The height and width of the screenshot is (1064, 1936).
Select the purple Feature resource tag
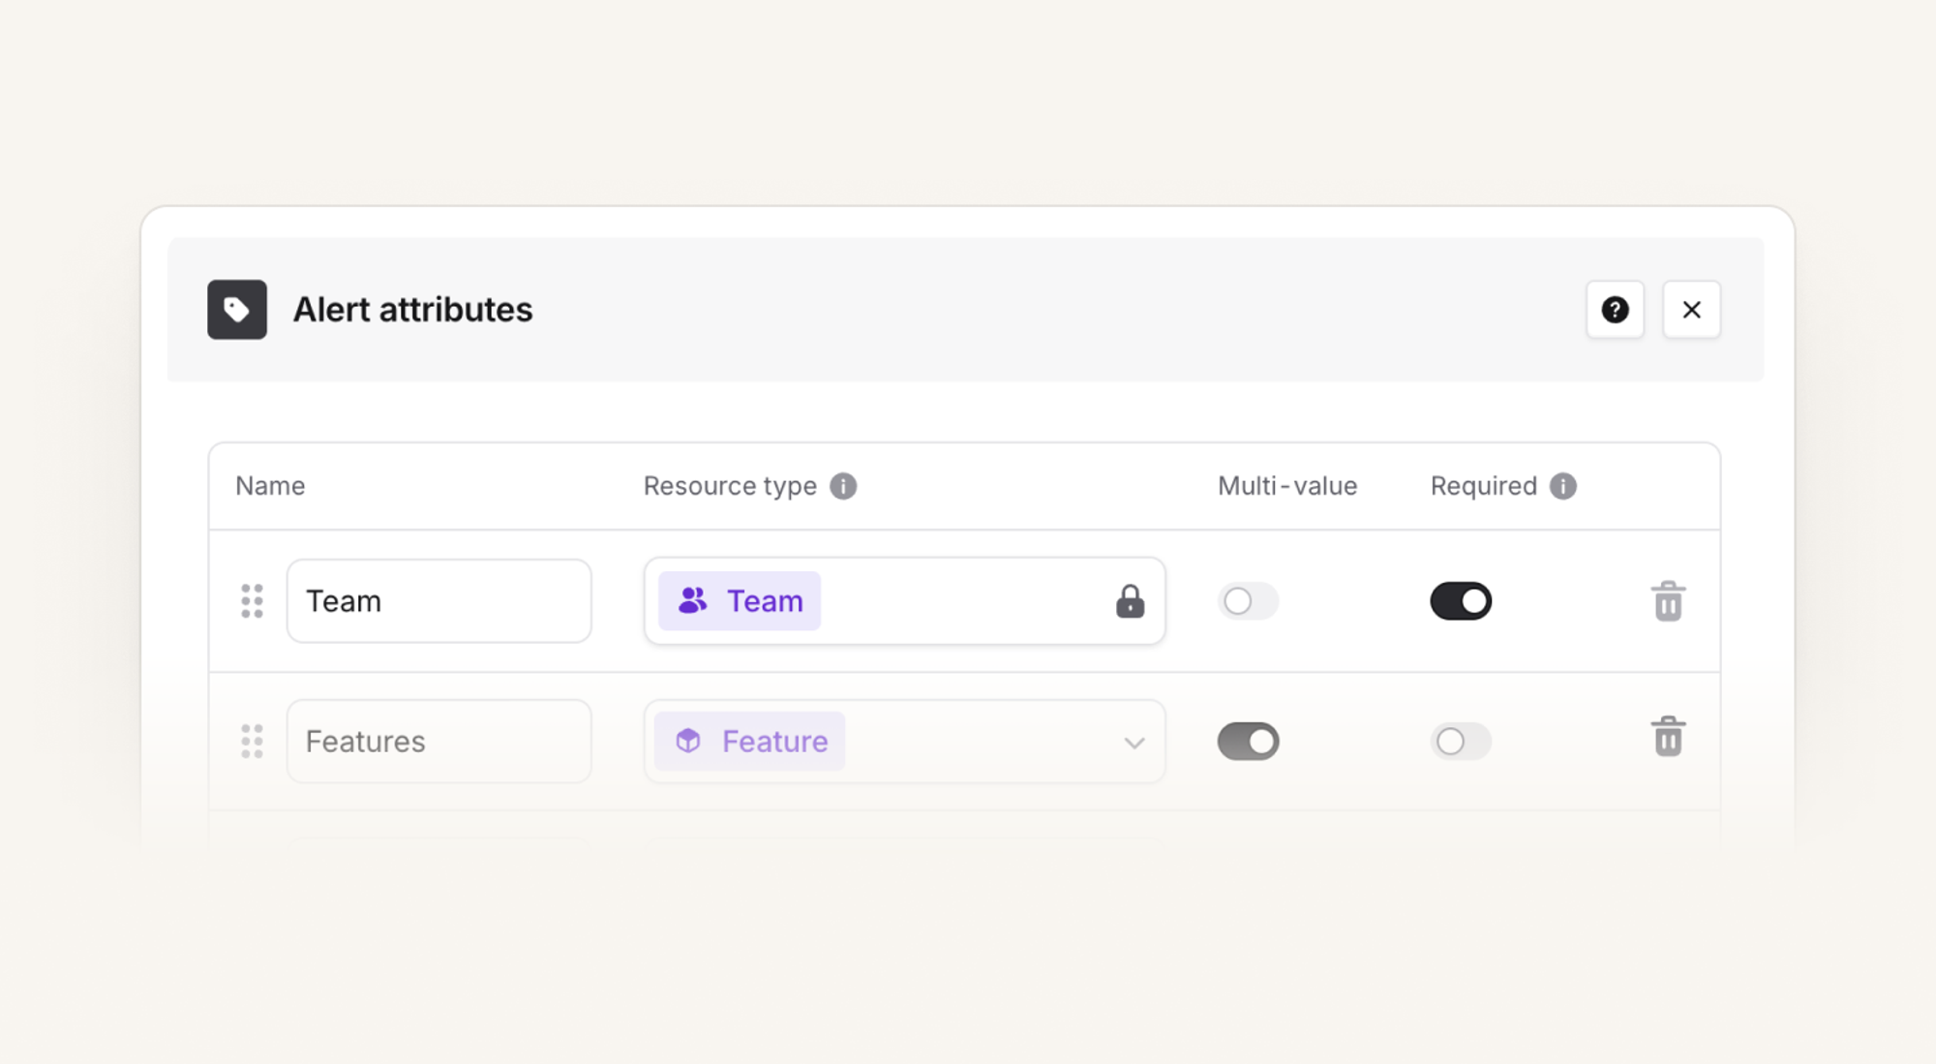click(x=749, y=742)
